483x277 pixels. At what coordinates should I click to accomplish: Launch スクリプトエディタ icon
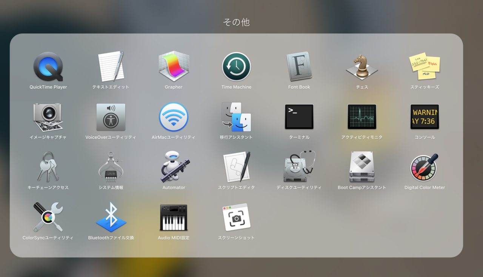(236, 167)
